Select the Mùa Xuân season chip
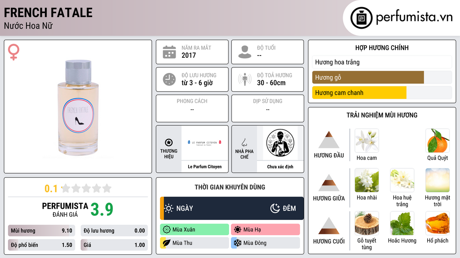460x258 pixels. click(x=195, y=230)
